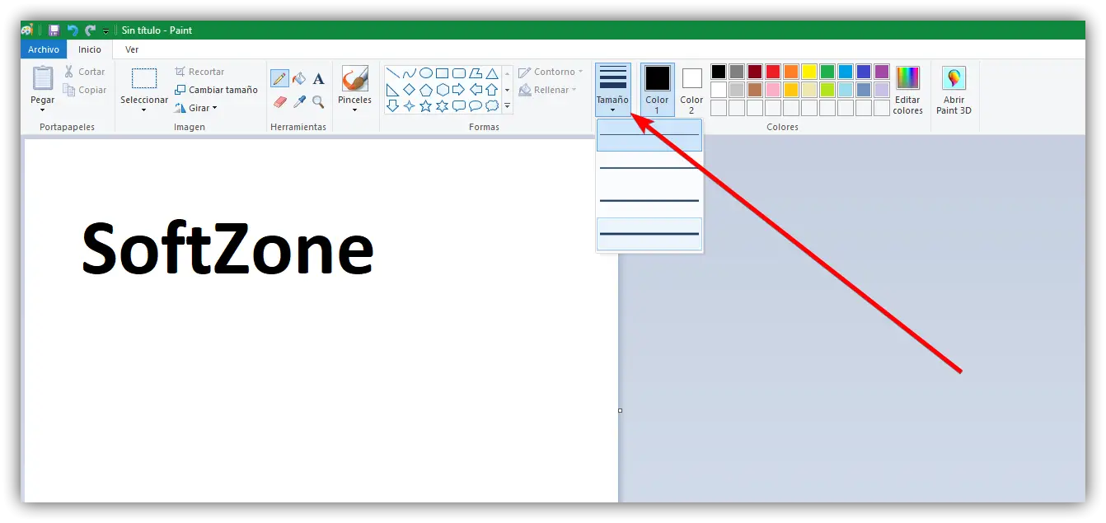Select the Color picker eyedropper tool

(x=299, y=101)
